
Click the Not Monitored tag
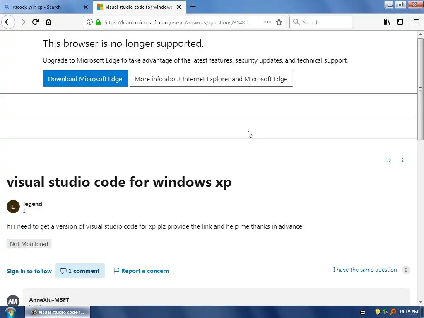[x=29, y=244]
